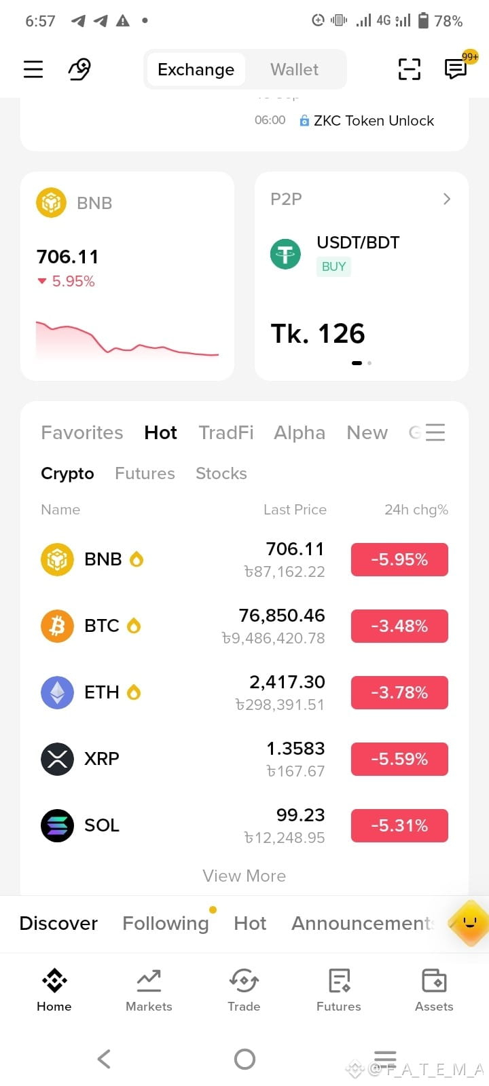Expand list with View More
Viewport: 489px width, 1086px height.
coord(244,876)
